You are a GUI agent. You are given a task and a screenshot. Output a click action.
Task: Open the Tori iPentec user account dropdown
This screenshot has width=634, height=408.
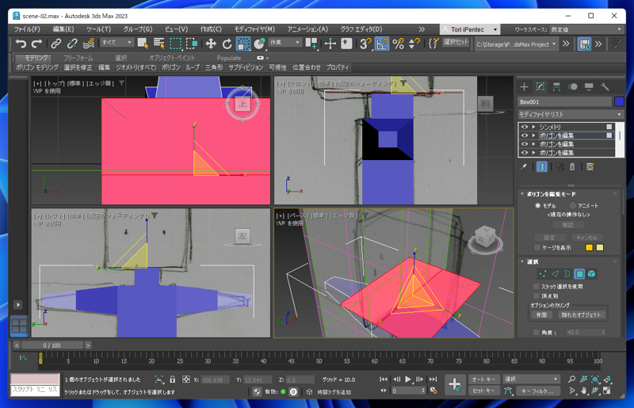point(470,29)
